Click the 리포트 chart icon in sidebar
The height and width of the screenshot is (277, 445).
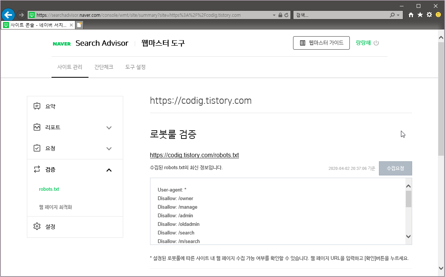pyautogui.click(x=37, y=127)
